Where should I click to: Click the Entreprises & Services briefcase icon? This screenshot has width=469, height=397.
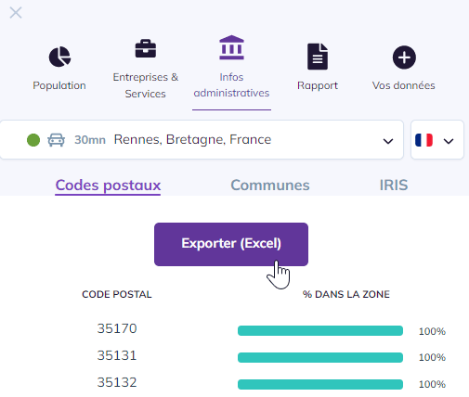click(x=146, y=48)
